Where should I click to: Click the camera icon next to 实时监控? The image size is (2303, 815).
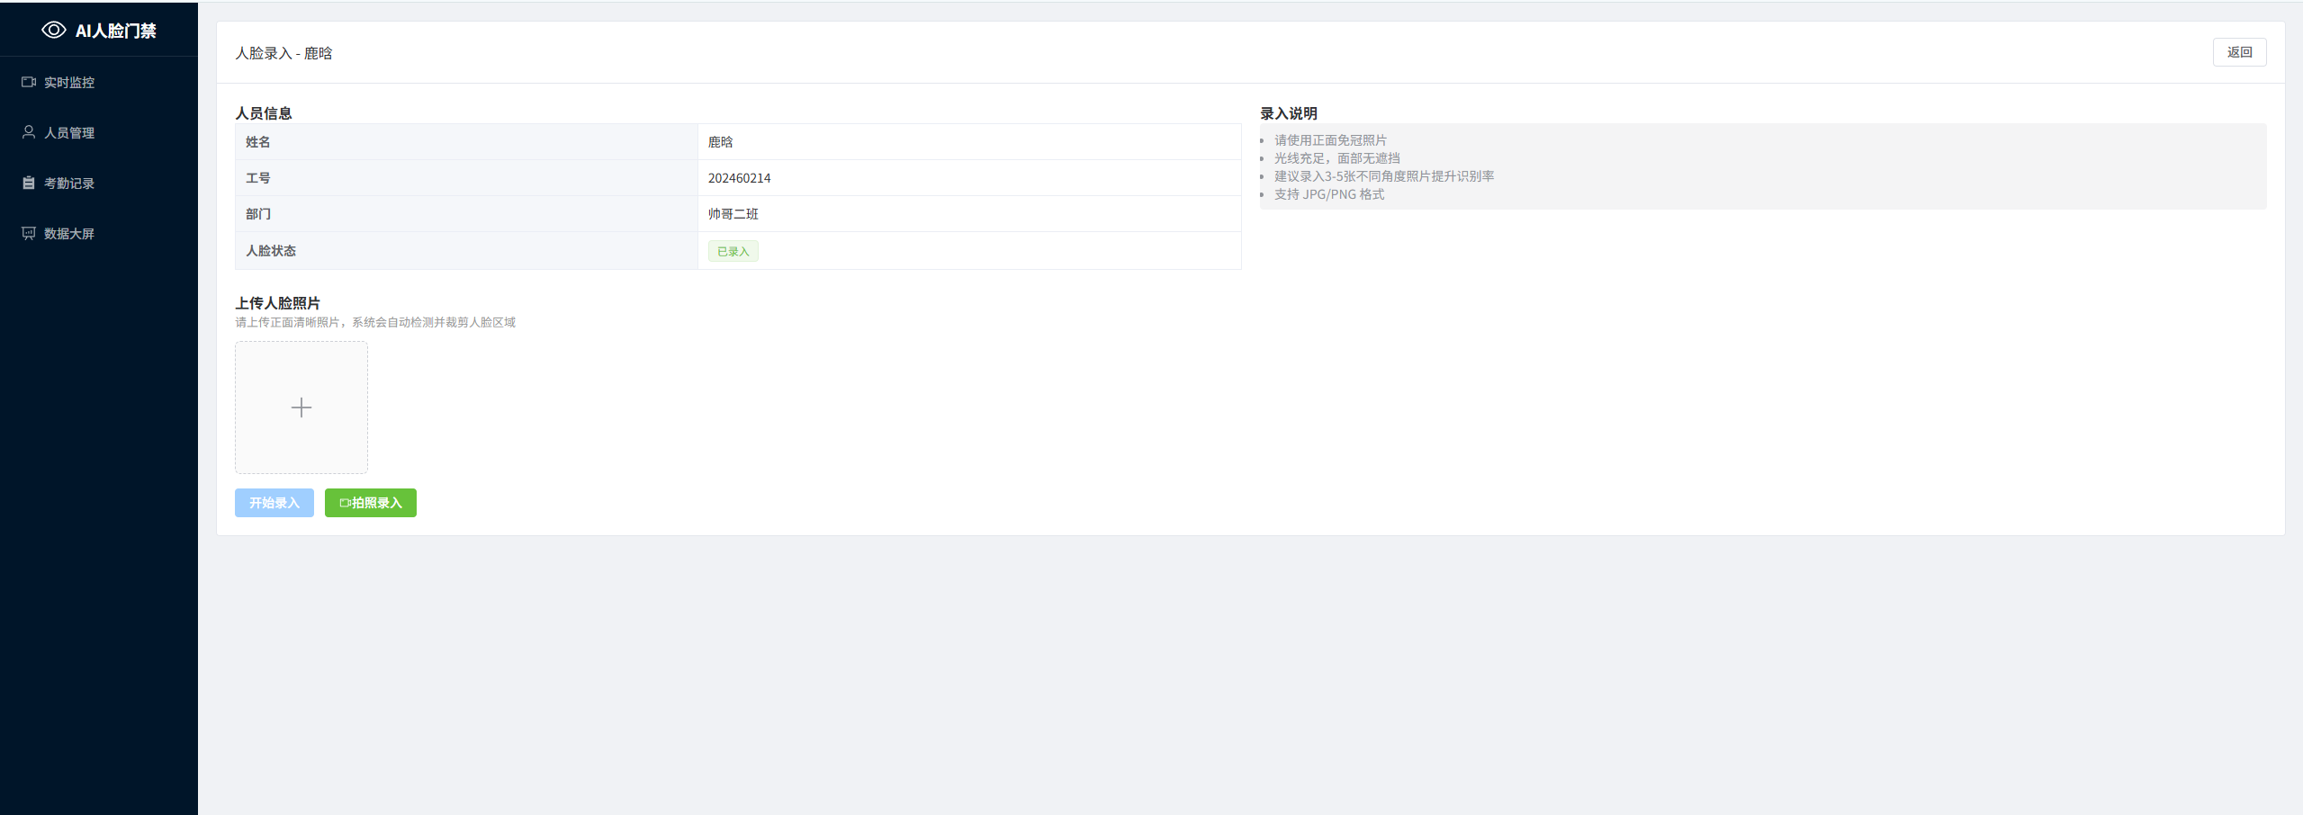(x=29, y=82)
